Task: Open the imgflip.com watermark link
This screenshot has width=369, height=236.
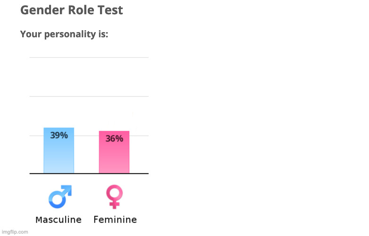Action: (x=15, y=232)
